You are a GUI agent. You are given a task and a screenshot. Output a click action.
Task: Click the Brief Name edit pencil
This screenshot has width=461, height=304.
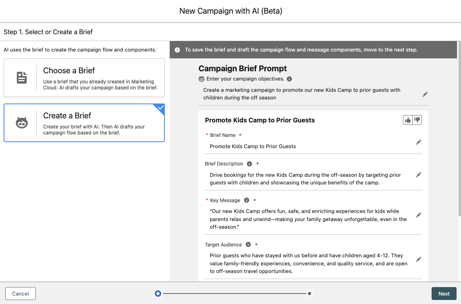(419, 142)
